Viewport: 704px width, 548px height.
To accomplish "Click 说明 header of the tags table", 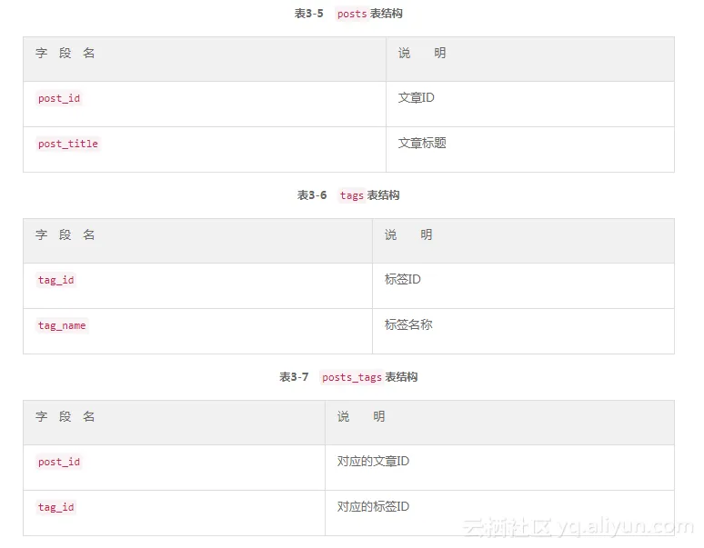I will (408, 234).
